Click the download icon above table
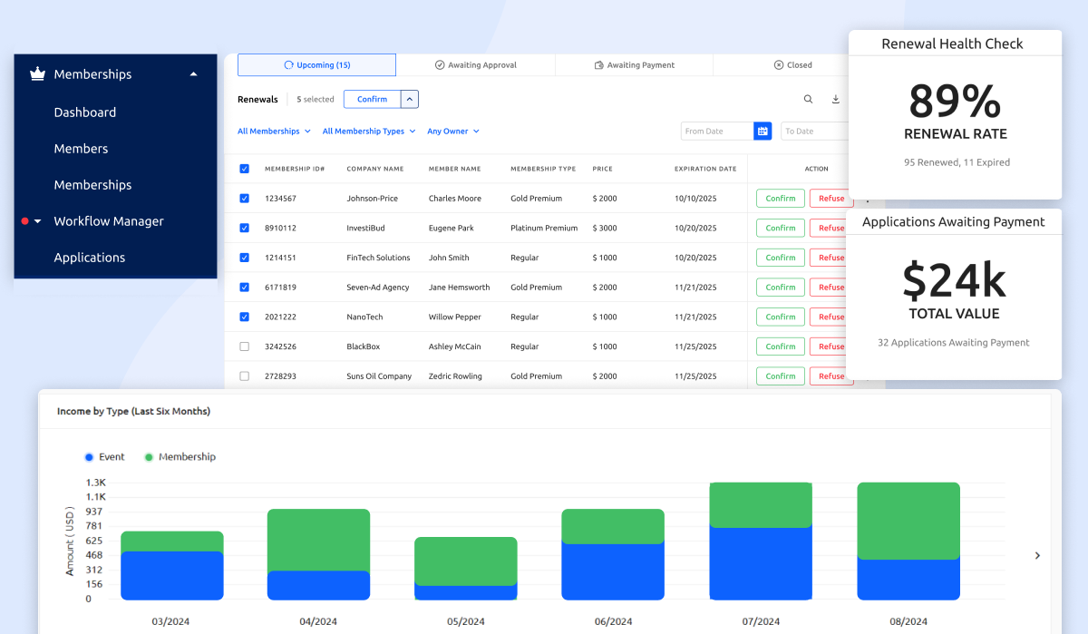This screenshot has height=634, width=1088. pyautogui.click(x=836, y=100)
